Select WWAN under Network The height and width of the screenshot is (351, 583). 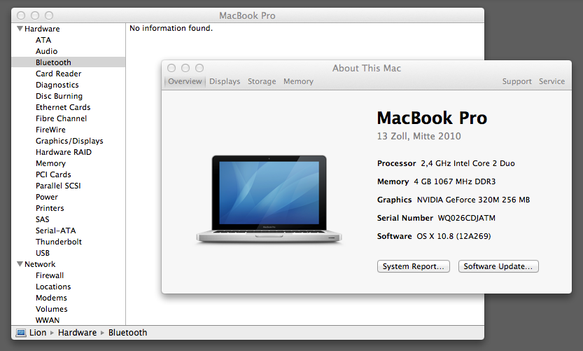click(x=48, y=320)
